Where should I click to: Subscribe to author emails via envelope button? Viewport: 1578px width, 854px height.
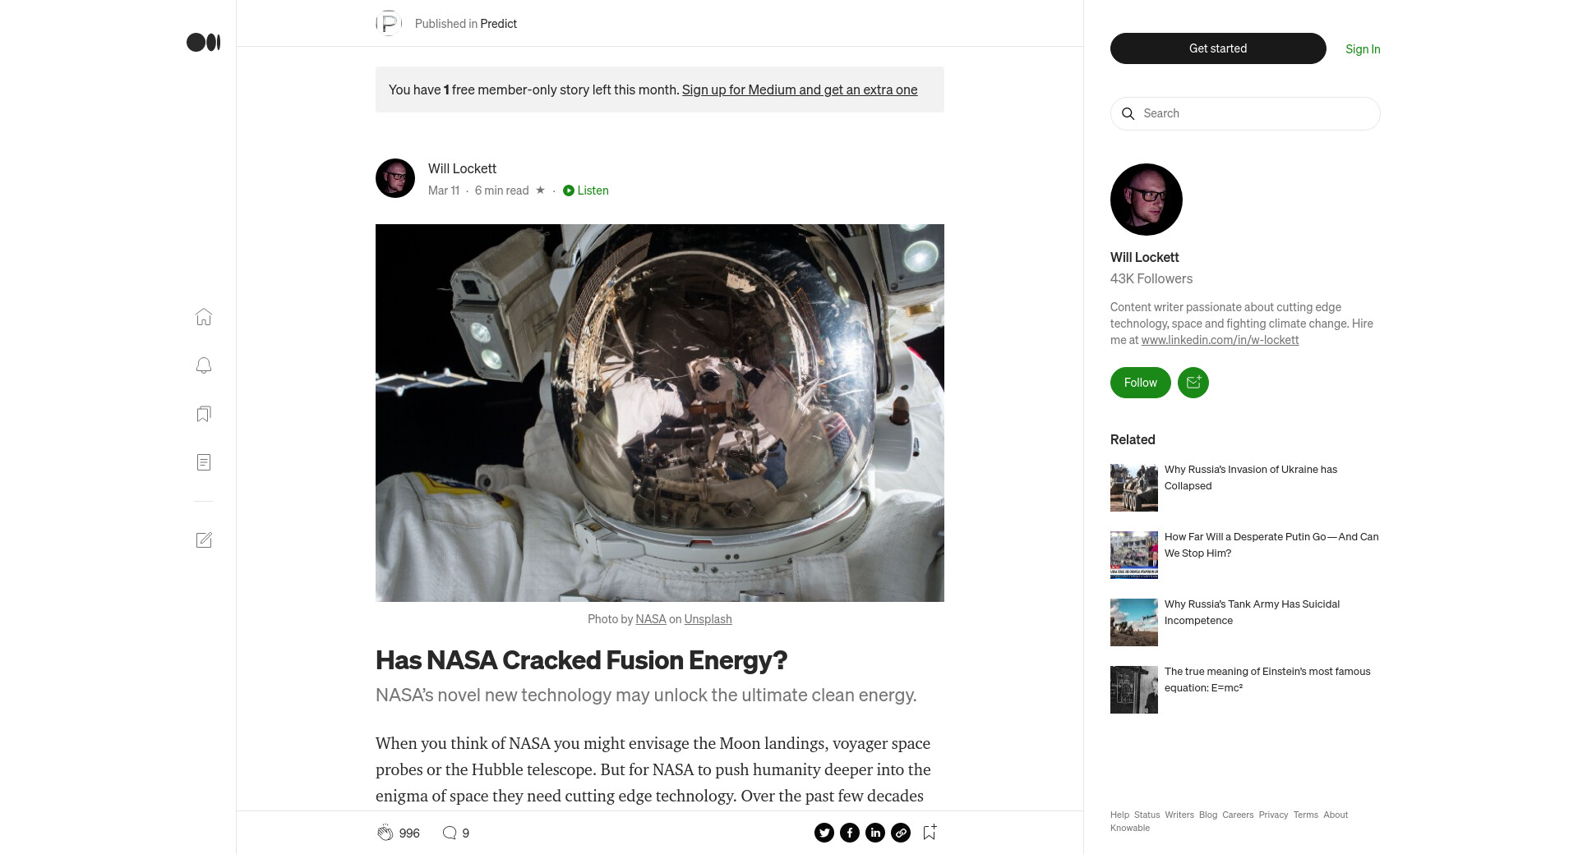click(x=1193, y=383)
